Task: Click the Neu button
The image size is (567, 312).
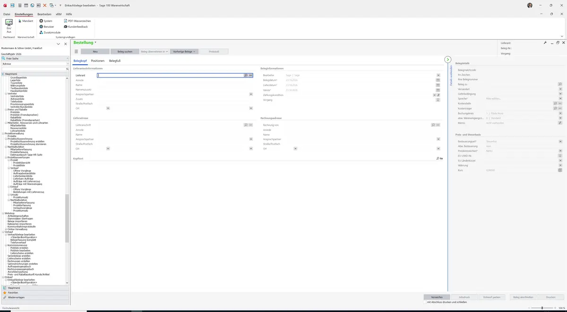Action: coord(95,52)
